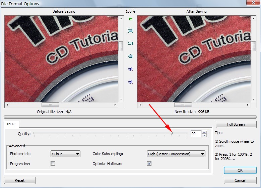Click the fit-to-window icon

tap(131, 31)
